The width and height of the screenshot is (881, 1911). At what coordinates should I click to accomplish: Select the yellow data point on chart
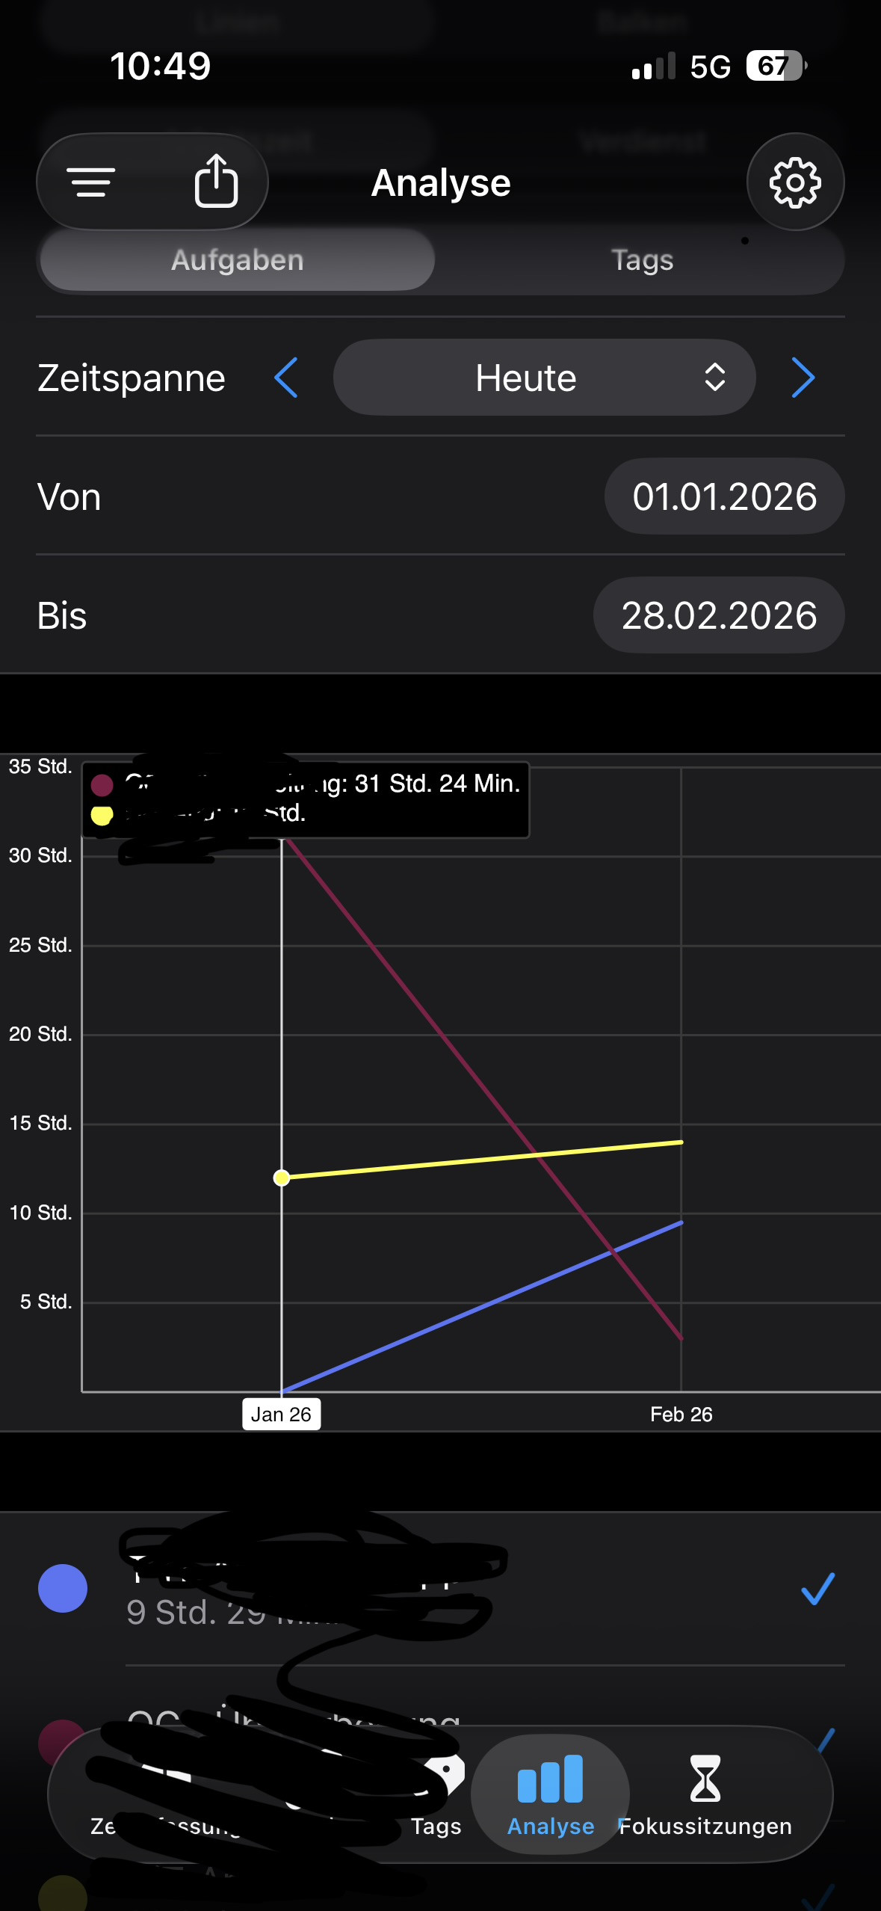[x=282, y=1178]
